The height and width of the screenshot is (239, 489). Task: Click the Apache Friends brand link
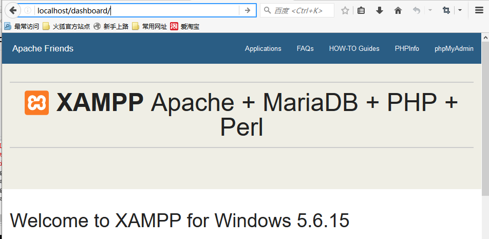tap(43, 48)
